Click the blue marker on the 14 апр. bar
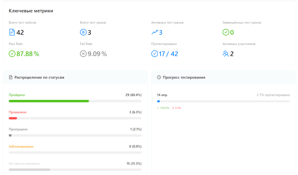 pyautogui.click(x=158, y=101)
